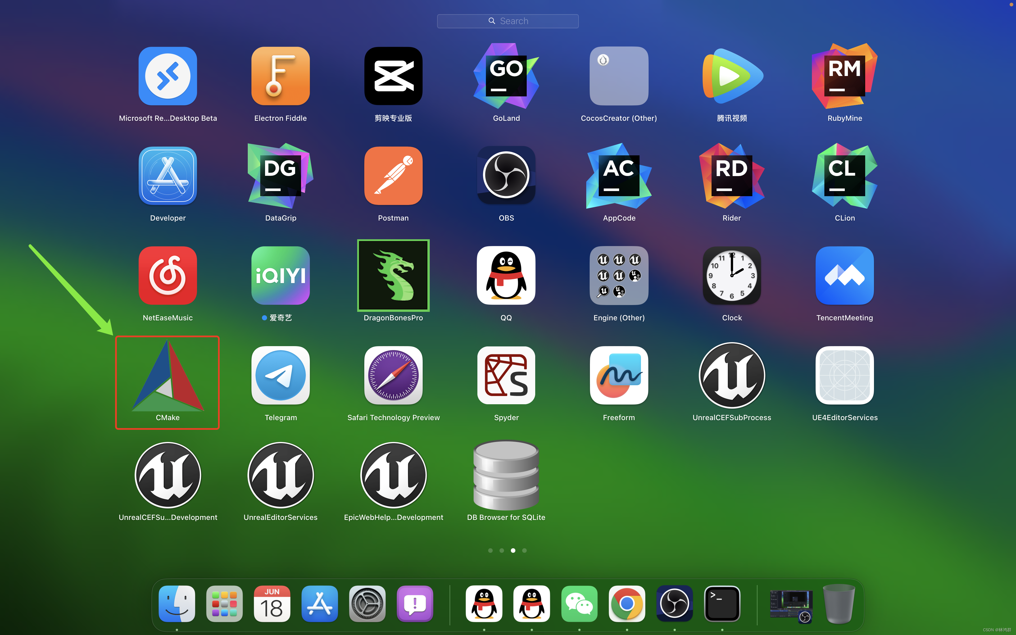Go to the fourth Launchpad page dot
Image resolution: width=1016 pixels, height=635 pixels.
(x=524, y=550)
